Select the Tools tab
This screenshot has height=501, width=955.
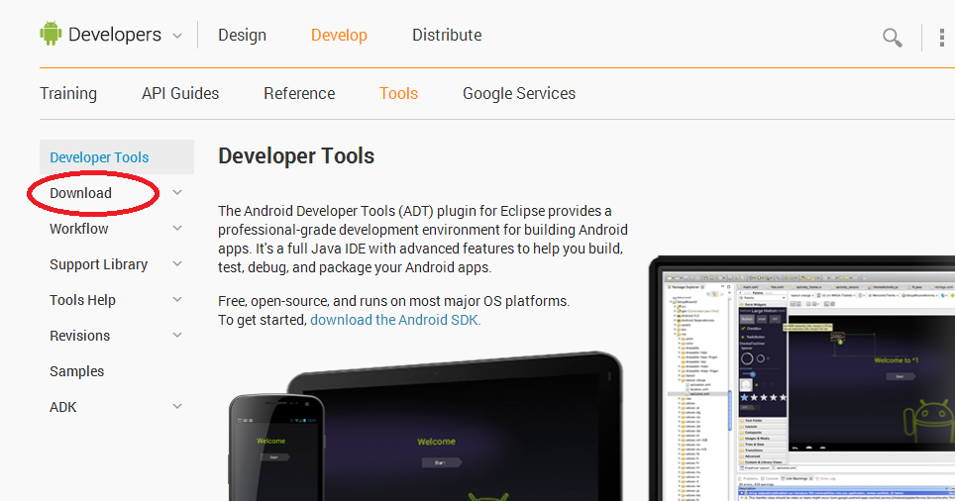[398, 93]
